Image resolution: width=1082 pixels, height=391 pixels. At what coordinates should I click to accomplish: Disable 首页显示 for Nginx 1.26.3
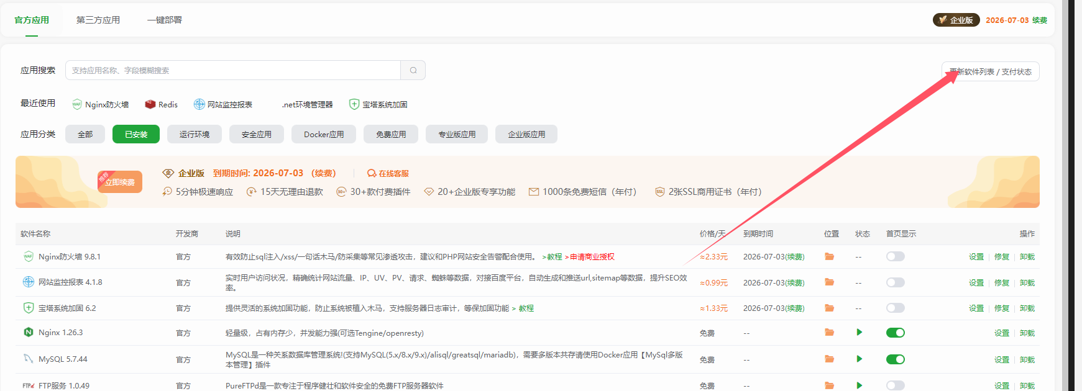(896, 333)
